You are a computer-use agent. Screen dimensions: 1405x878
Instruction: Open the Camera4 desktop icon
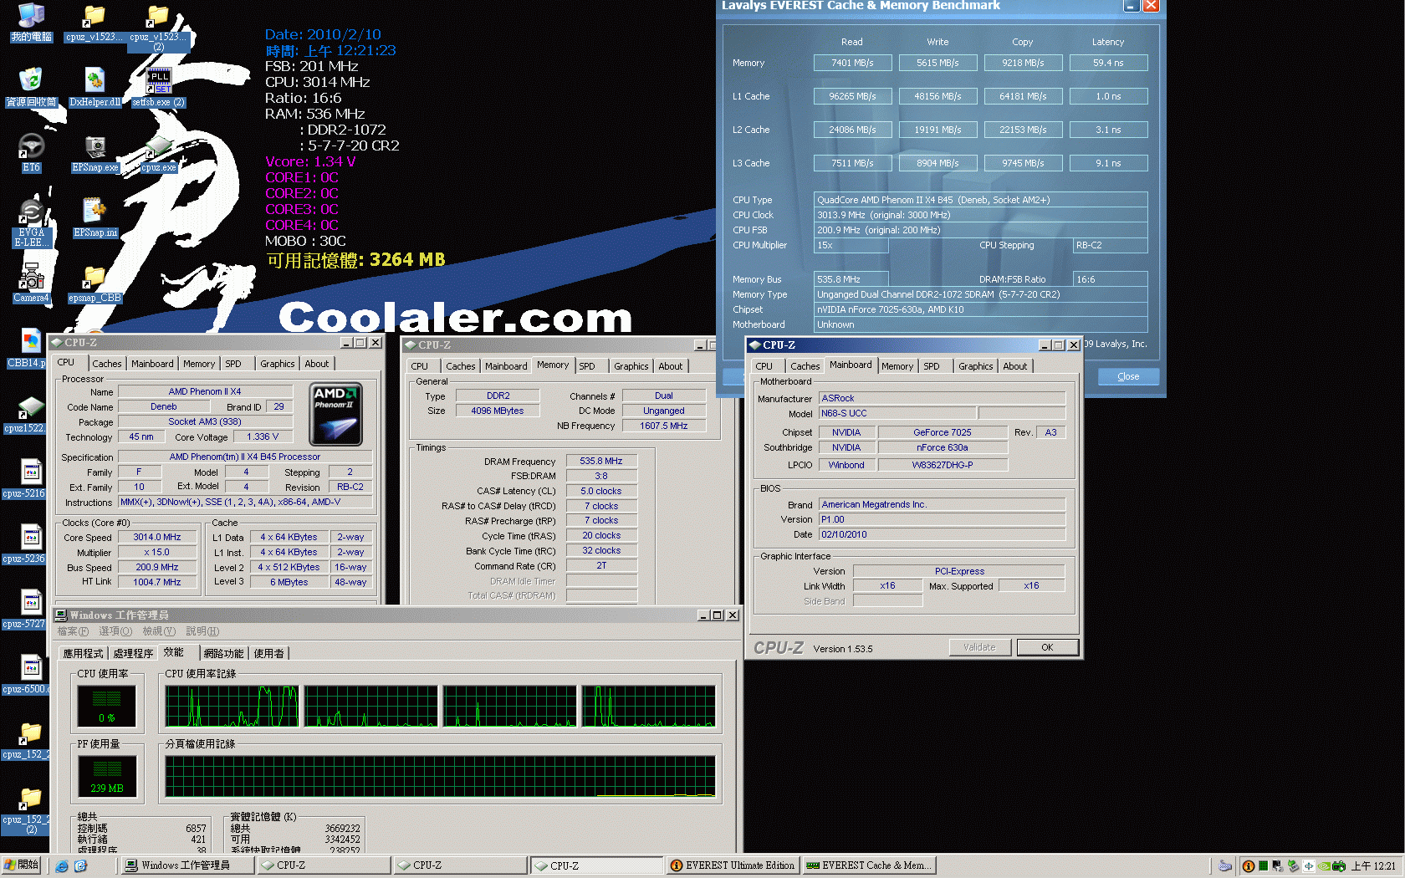31,283
